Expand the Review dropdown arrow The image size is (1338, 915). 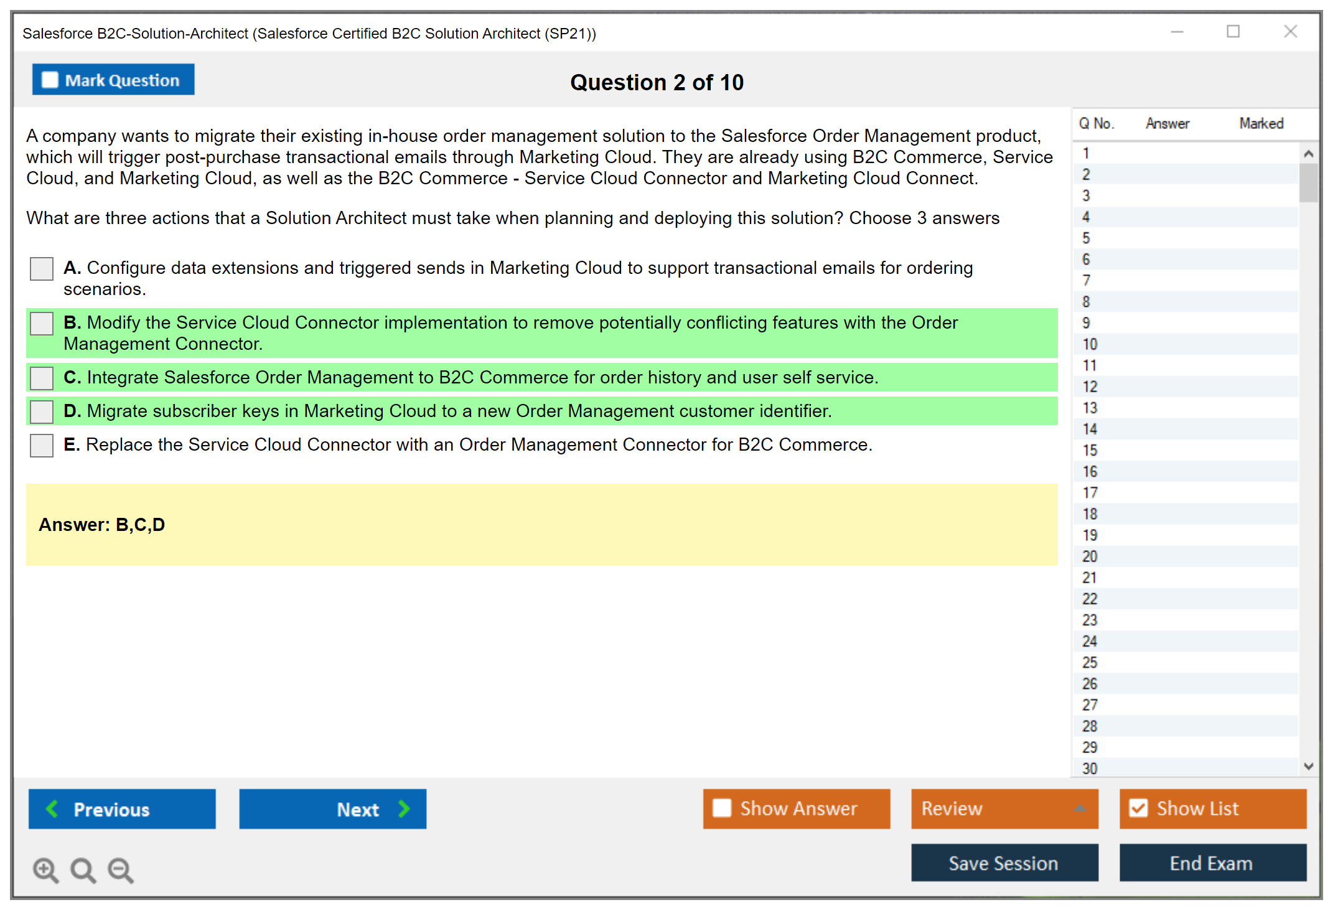[x=1080, y=809]
